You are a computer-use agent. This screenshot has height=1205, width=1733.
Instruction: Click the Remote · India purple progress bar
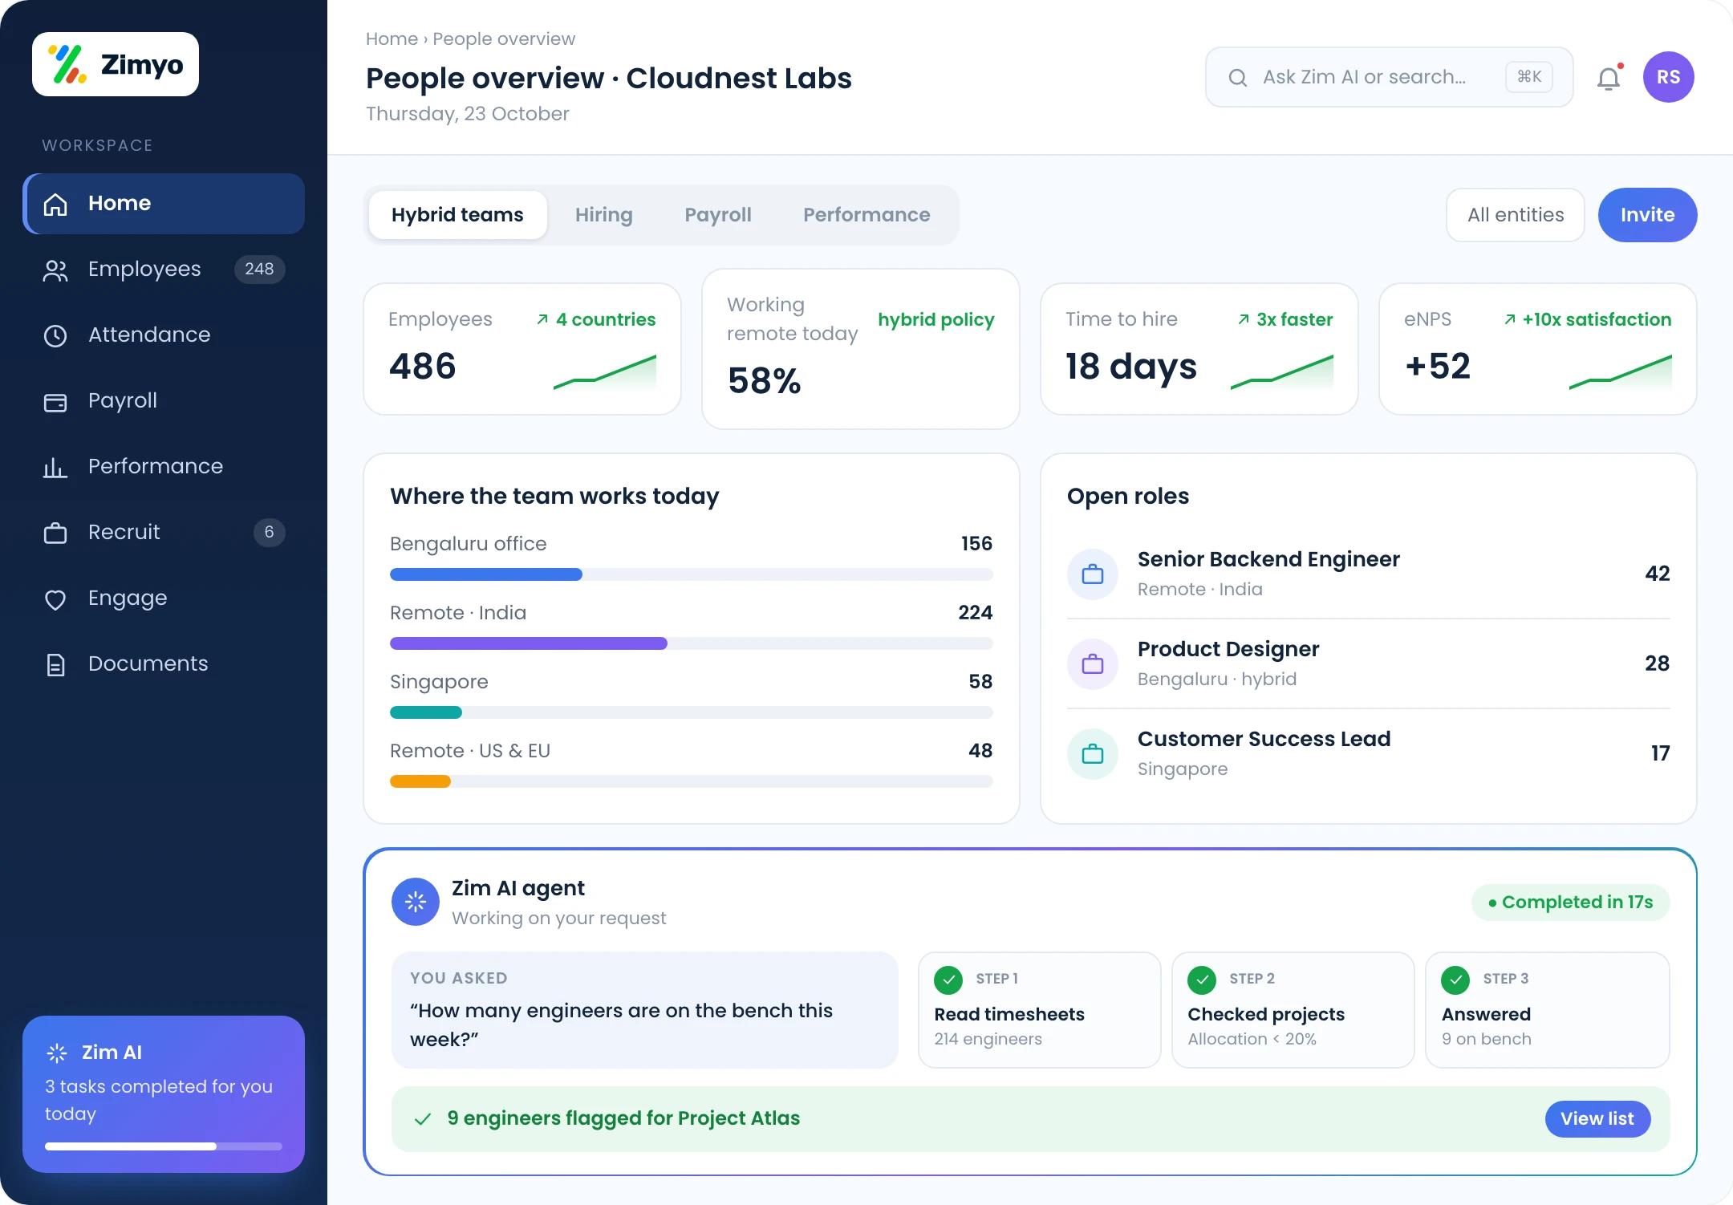[529, 643]
